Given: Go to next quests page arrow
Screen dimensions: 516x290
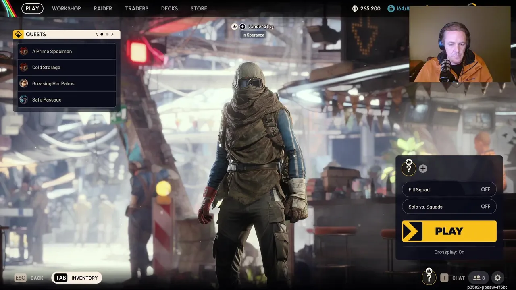Looking at the screenshot, I should tap(112, 35).
